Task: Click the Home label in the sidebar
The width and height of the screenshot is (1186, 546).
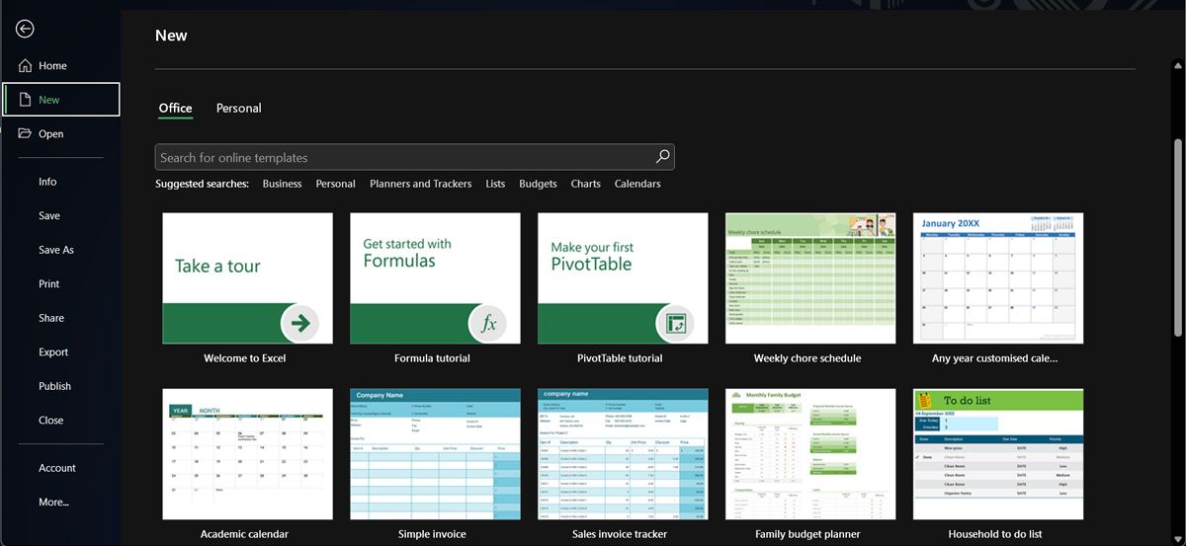Action: pyautogui.click(x=52, y=66)
